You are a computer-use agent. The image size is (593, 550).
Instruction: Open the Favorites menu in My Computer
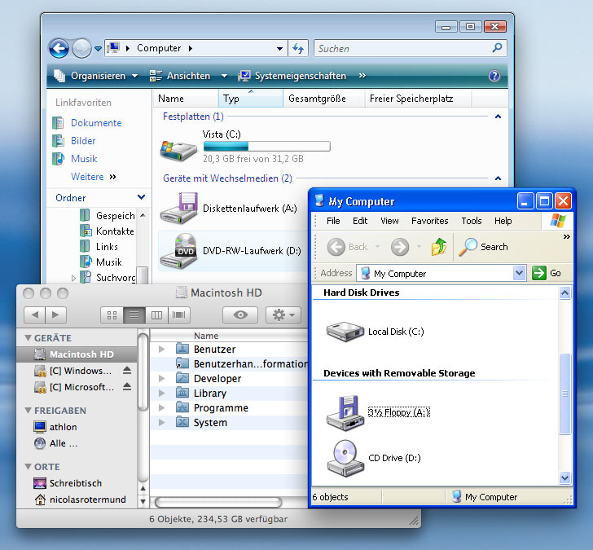(x=429, y=221)
